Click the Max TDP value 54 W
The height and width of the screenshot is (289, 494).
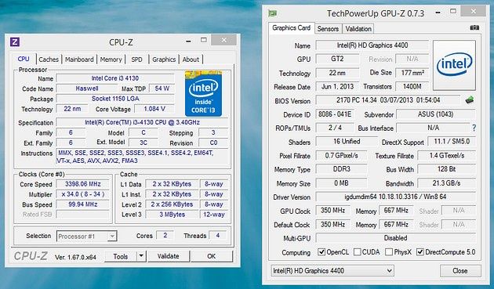[x=162, y=89]
